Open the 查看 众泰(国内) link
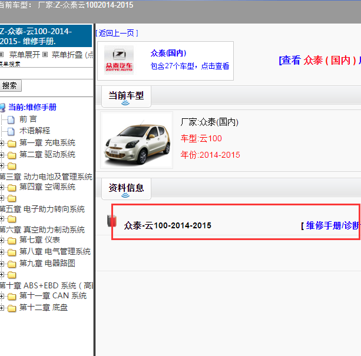Image resolution: width=361 pixels, height=356 pixels. tap(320, 61)
